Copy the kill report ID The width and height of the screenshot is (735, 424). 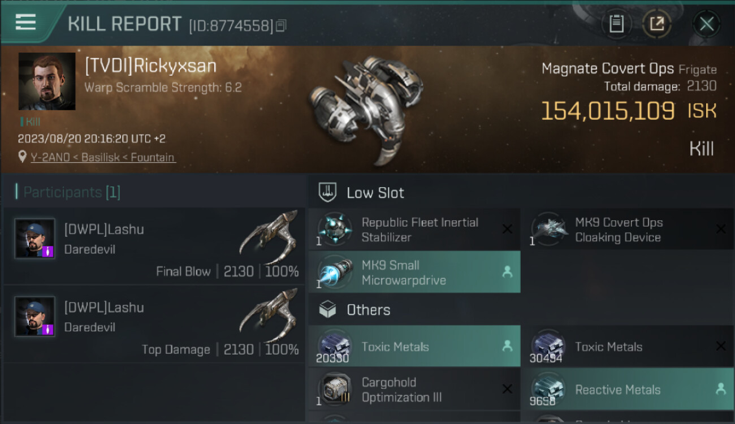point(281,25)
